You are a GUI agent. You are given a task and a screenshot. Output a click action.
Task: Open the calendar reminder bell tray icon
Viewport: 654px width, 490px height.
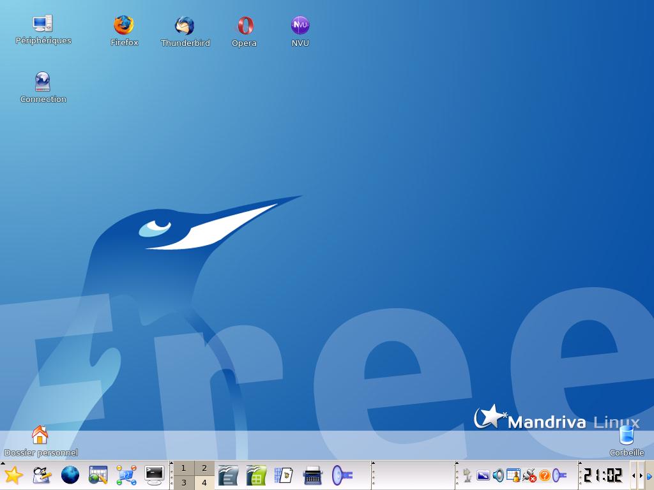coord(513,475)
